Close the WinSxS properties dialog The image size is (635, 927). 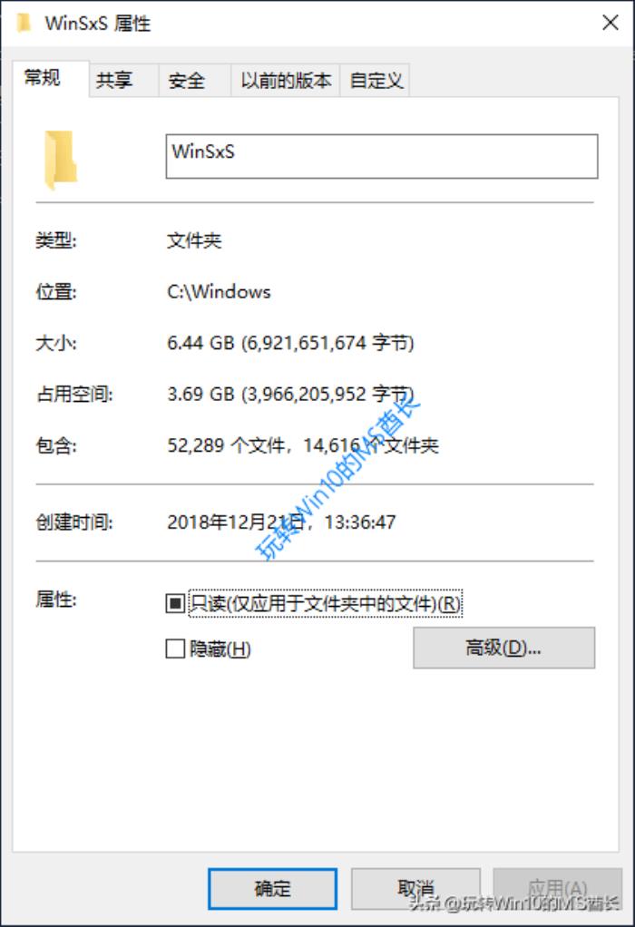pos(611,23)
